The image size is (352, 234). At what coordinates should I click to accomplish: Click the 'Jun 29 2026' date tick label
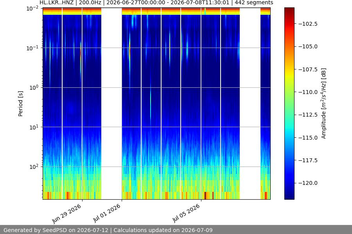click(66, 214)
